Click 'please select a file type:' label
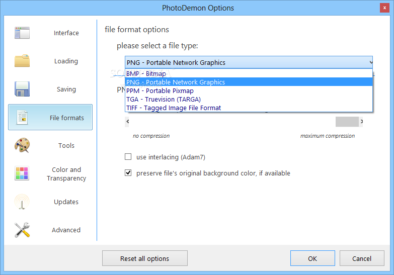This screenshot has height=275, width=394. click(x=157, y=46)
